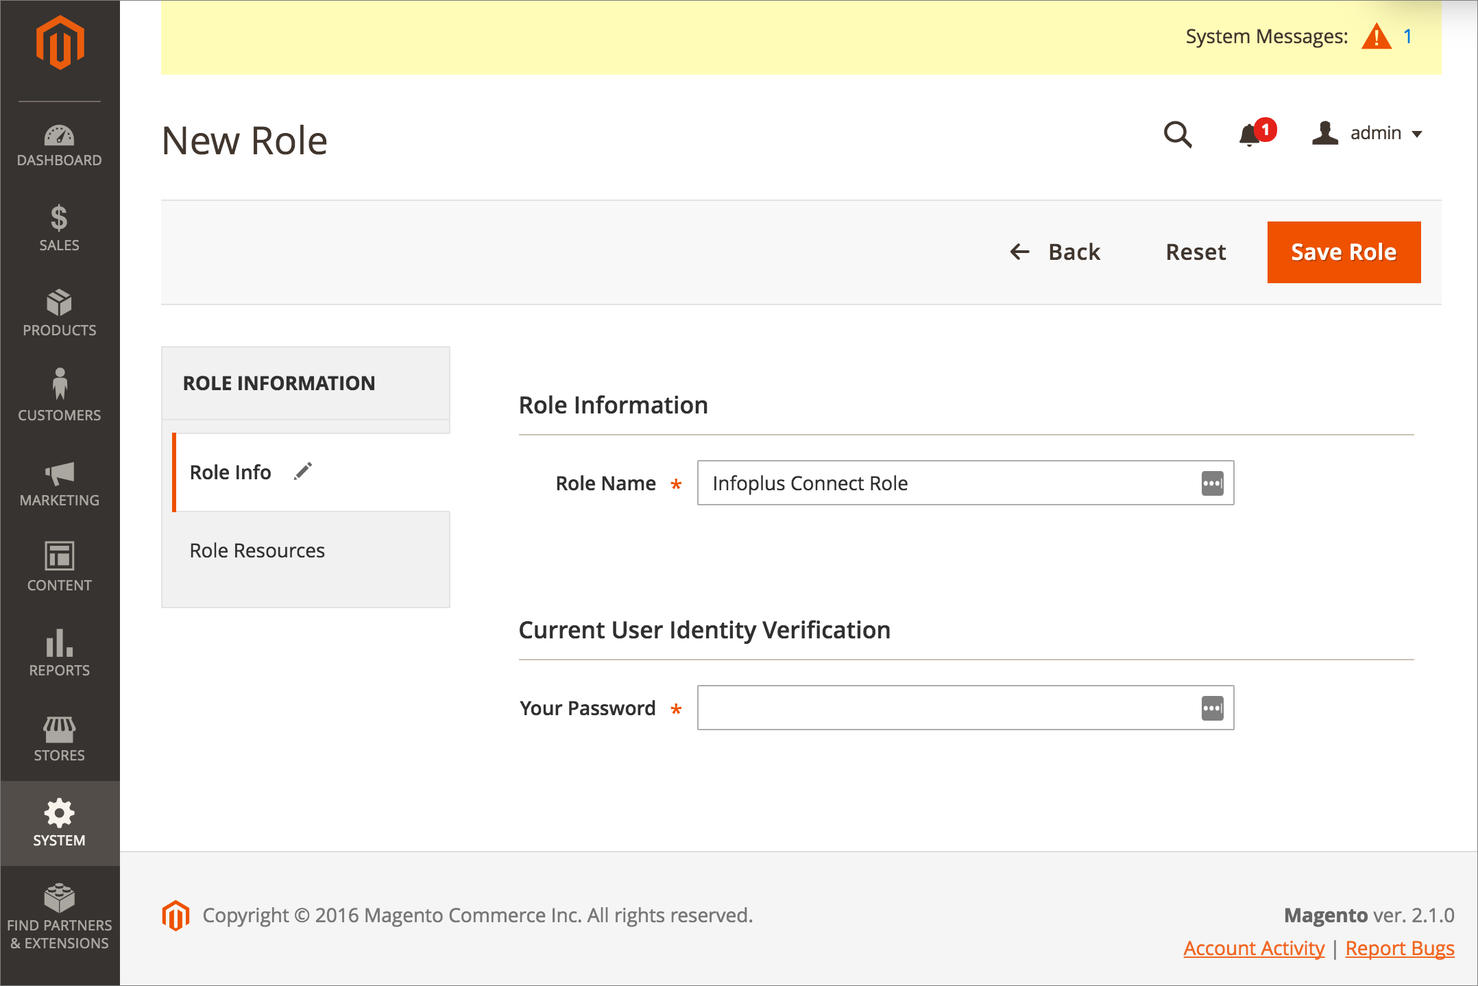The width and height of the screenshot is (1478, 986).
Task: Switch to the Role Resources tab
Action: click(x=257, y=551)
